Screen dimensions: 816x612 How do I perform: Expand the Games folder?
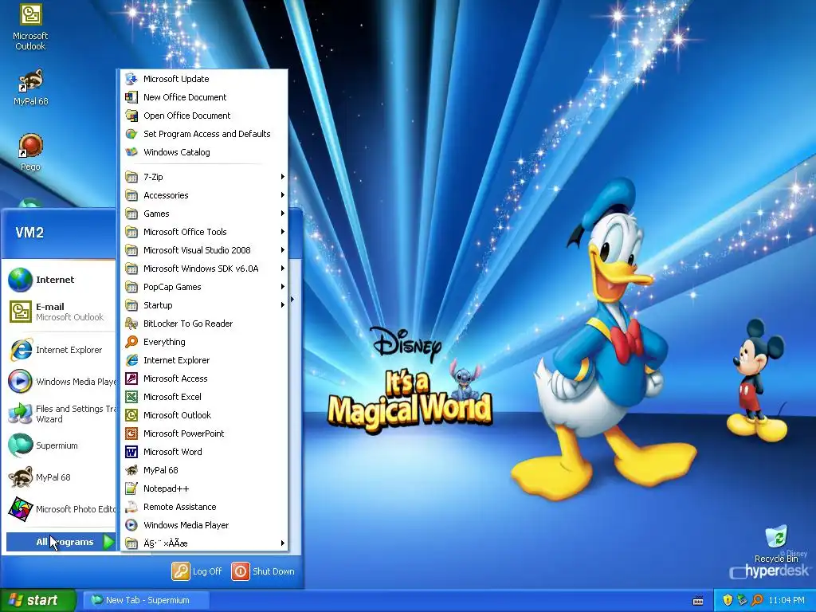click(x=203, y=214)
